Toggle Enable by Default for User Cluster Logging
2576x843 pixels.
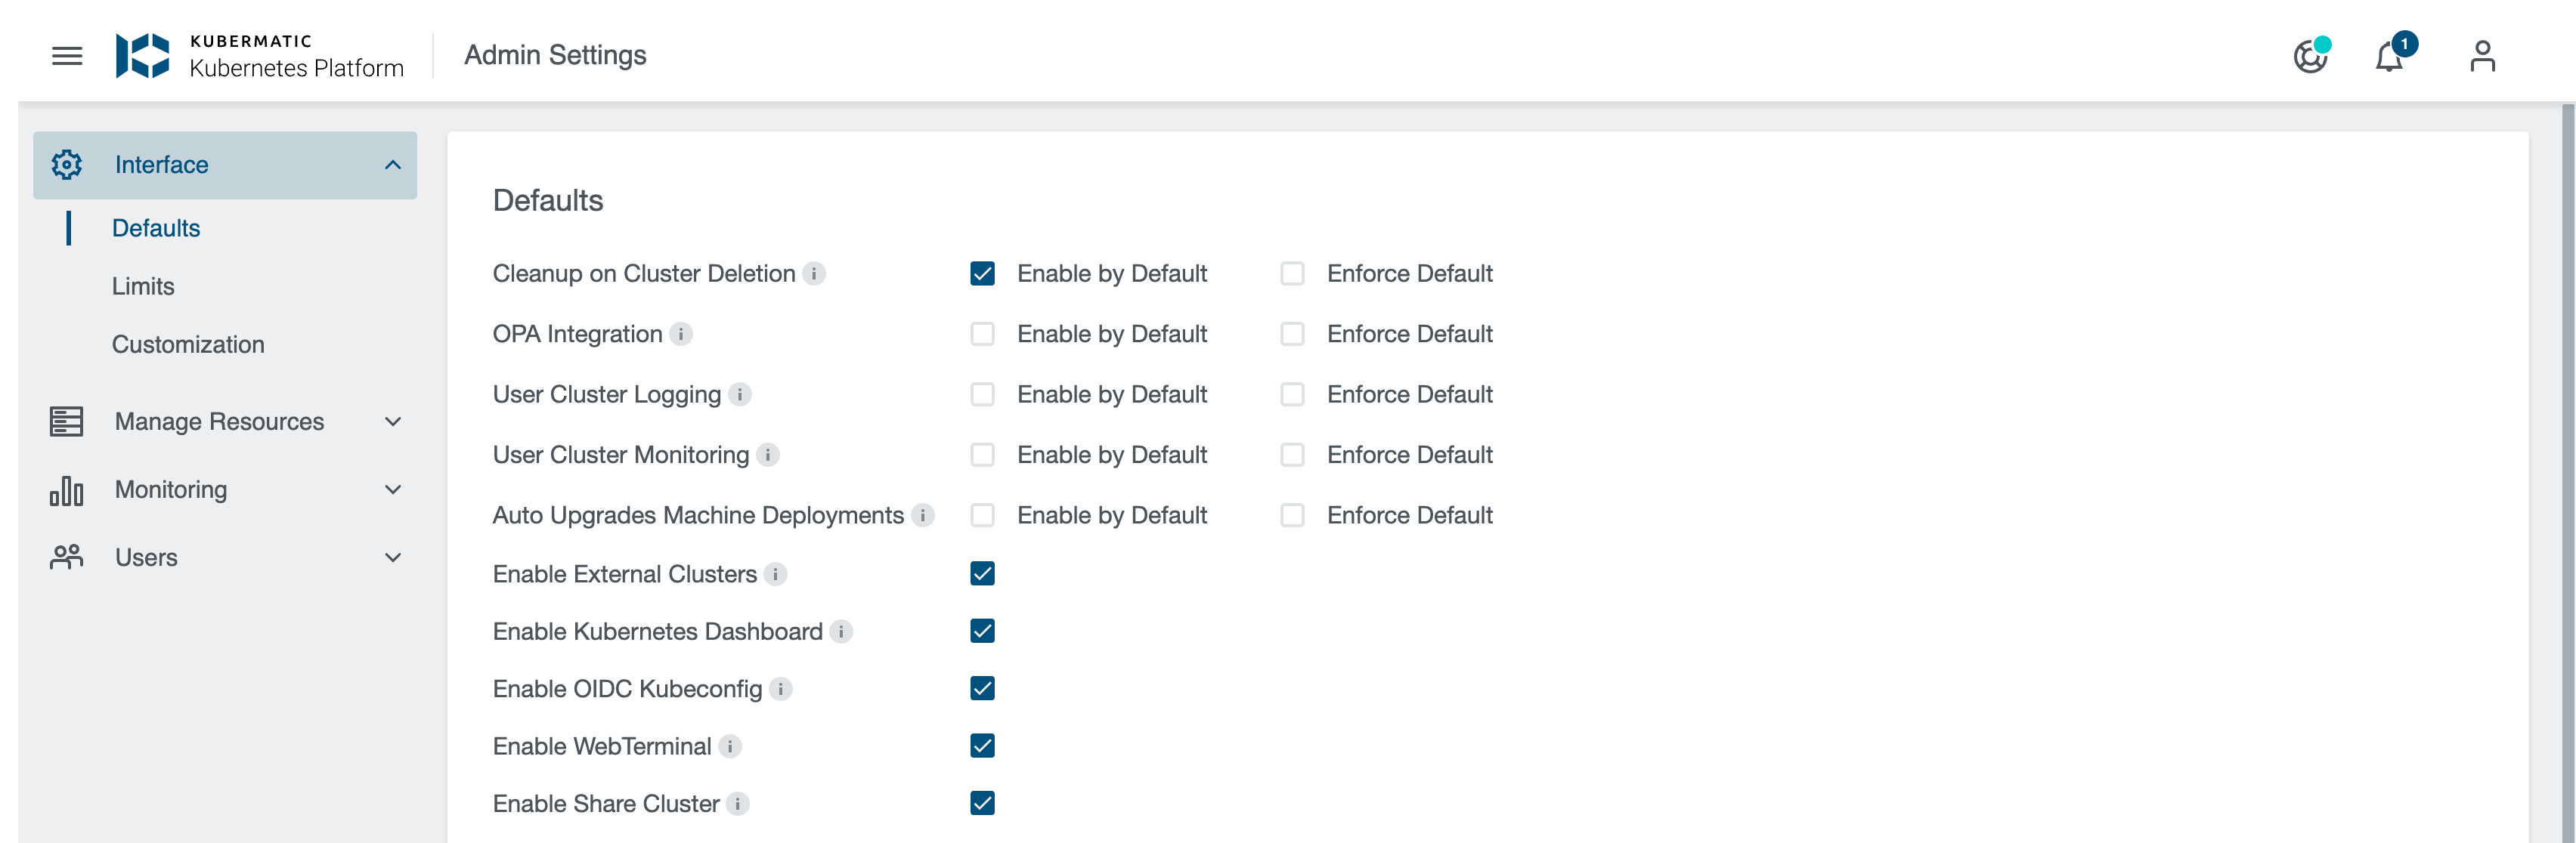(x=983, y=394)
